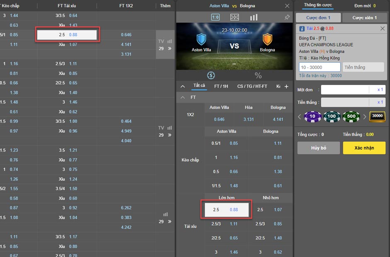Screen dimensions: 390x257
Task: Select the 30000 max bet chip
Action: pyautogui.click(x=377, y=116)
